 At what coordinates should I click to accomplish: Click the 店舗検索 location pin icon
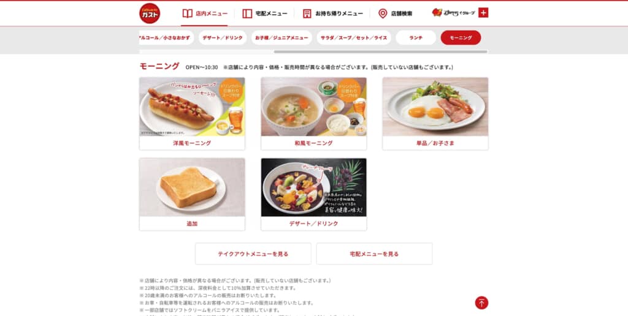point(383,13)
